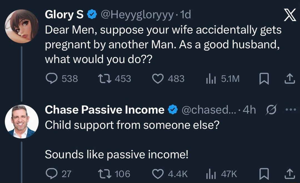View 47K analytics on the reply tweet
The height and width of the screenshot is (183, 300).
tap(211, 174)
